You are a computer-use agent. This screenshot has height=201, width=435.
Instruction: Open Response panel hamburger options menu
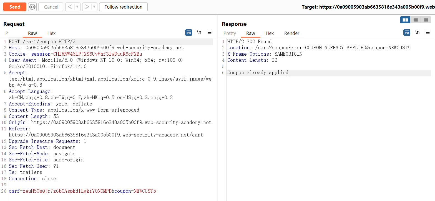point(428,33)
